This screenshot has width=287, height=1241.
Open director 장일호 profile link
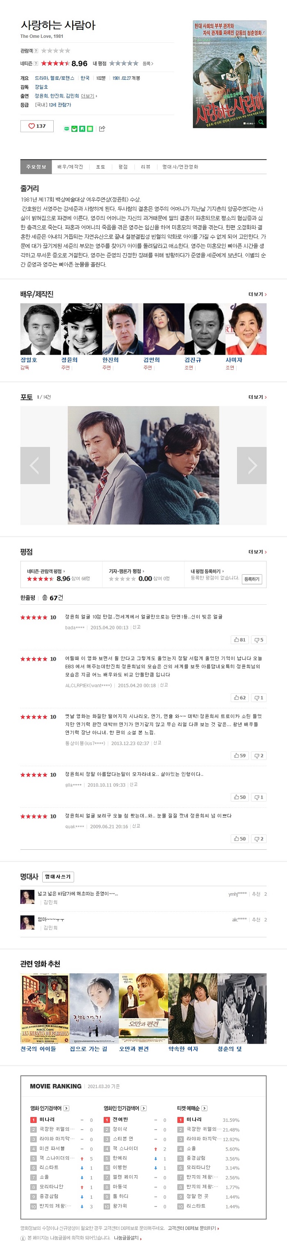click(x=41, y=87)
